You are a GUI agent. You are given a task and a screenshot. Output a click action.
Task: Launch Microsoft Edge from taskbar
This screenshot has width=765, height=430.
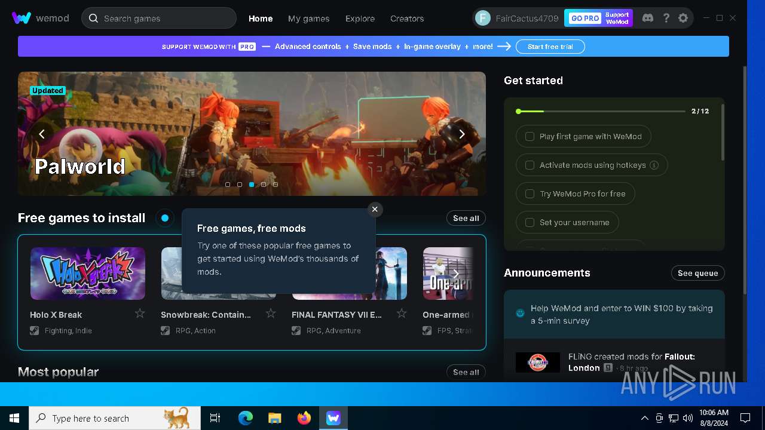click(246, 418)
